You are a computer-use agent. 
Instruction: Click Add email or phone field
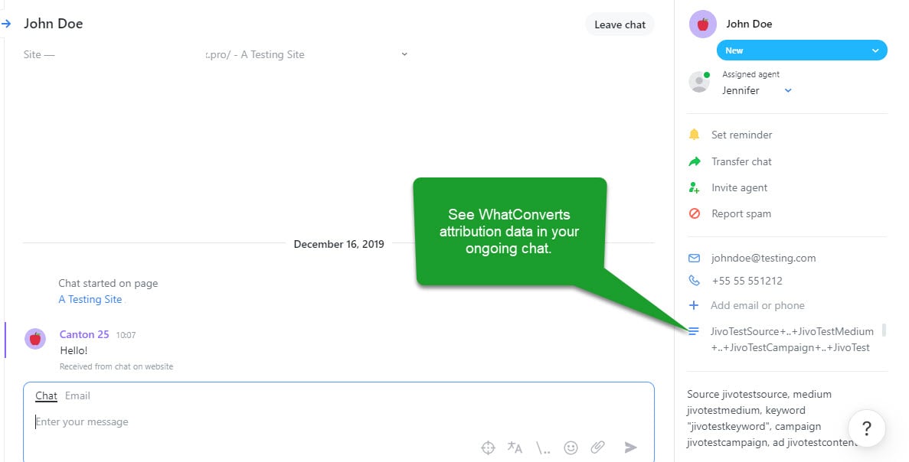point(757,305)
